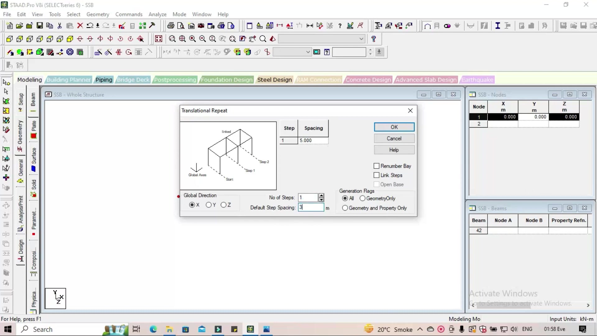
Task: Click the Open file folder icon
Action: pos(19,26)
